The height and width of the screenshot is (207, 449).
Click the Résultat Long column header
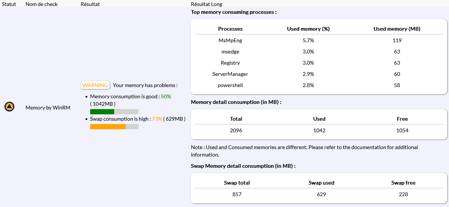(207, 4)
